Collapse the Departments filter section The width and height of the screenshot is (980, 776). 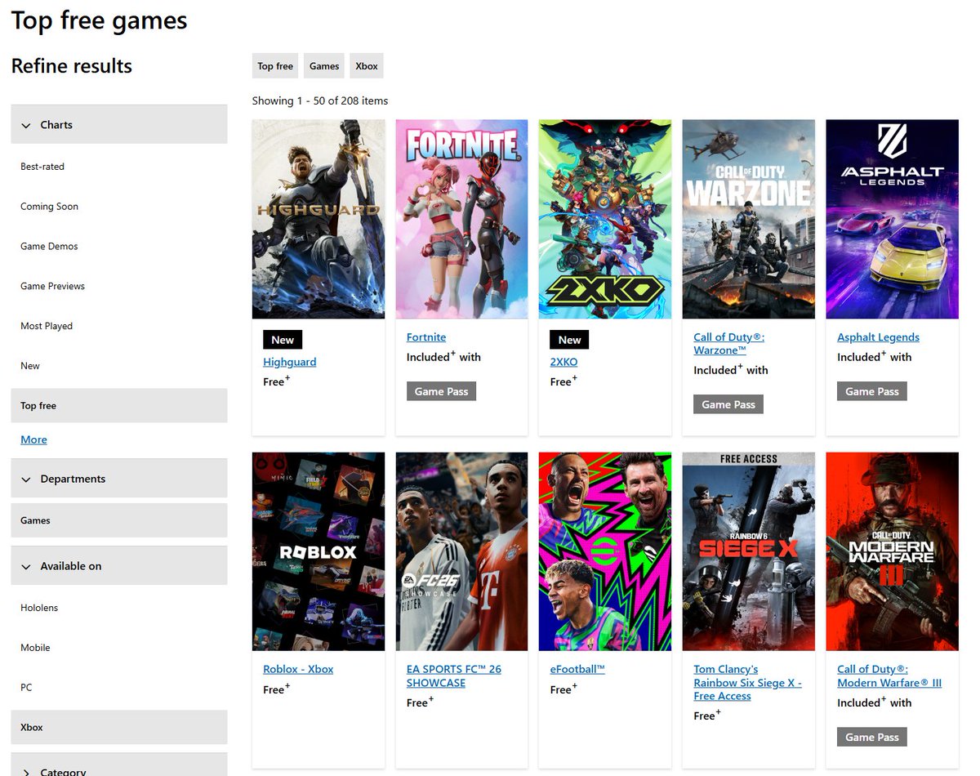118,479
